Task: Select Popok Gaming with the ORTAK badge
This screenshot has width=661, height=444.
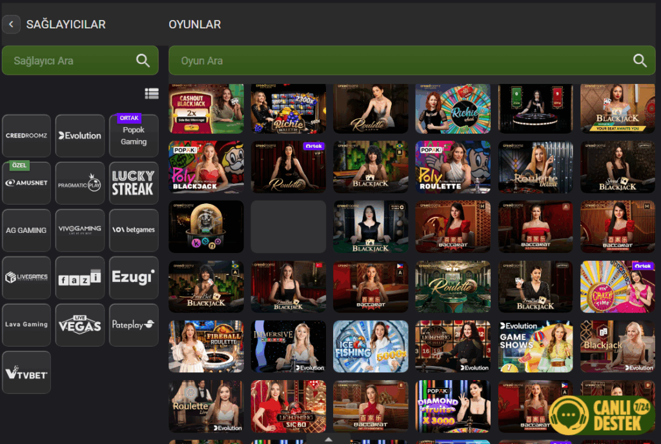Action: [133, 136]
